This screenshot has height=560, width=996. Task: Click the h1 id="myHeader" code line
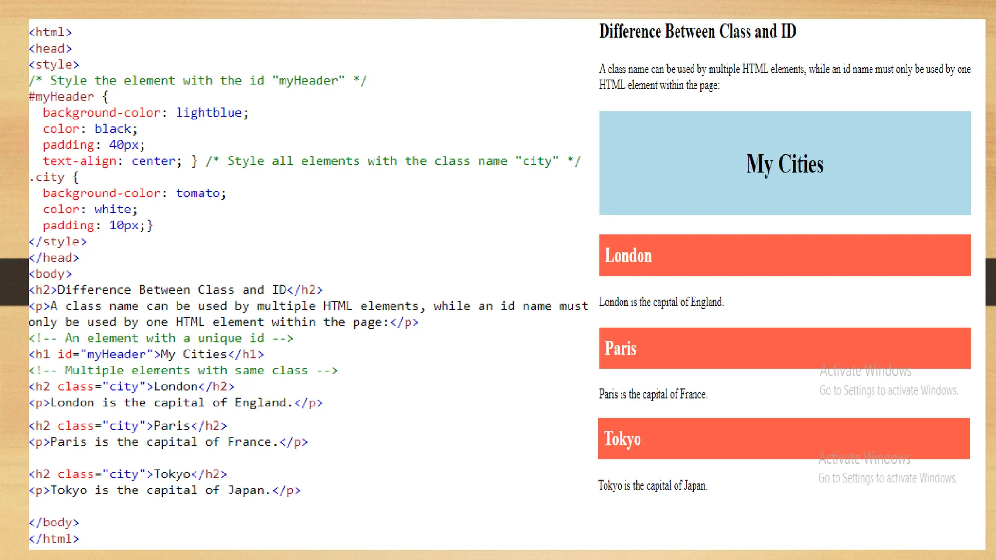tap(146, 354)
